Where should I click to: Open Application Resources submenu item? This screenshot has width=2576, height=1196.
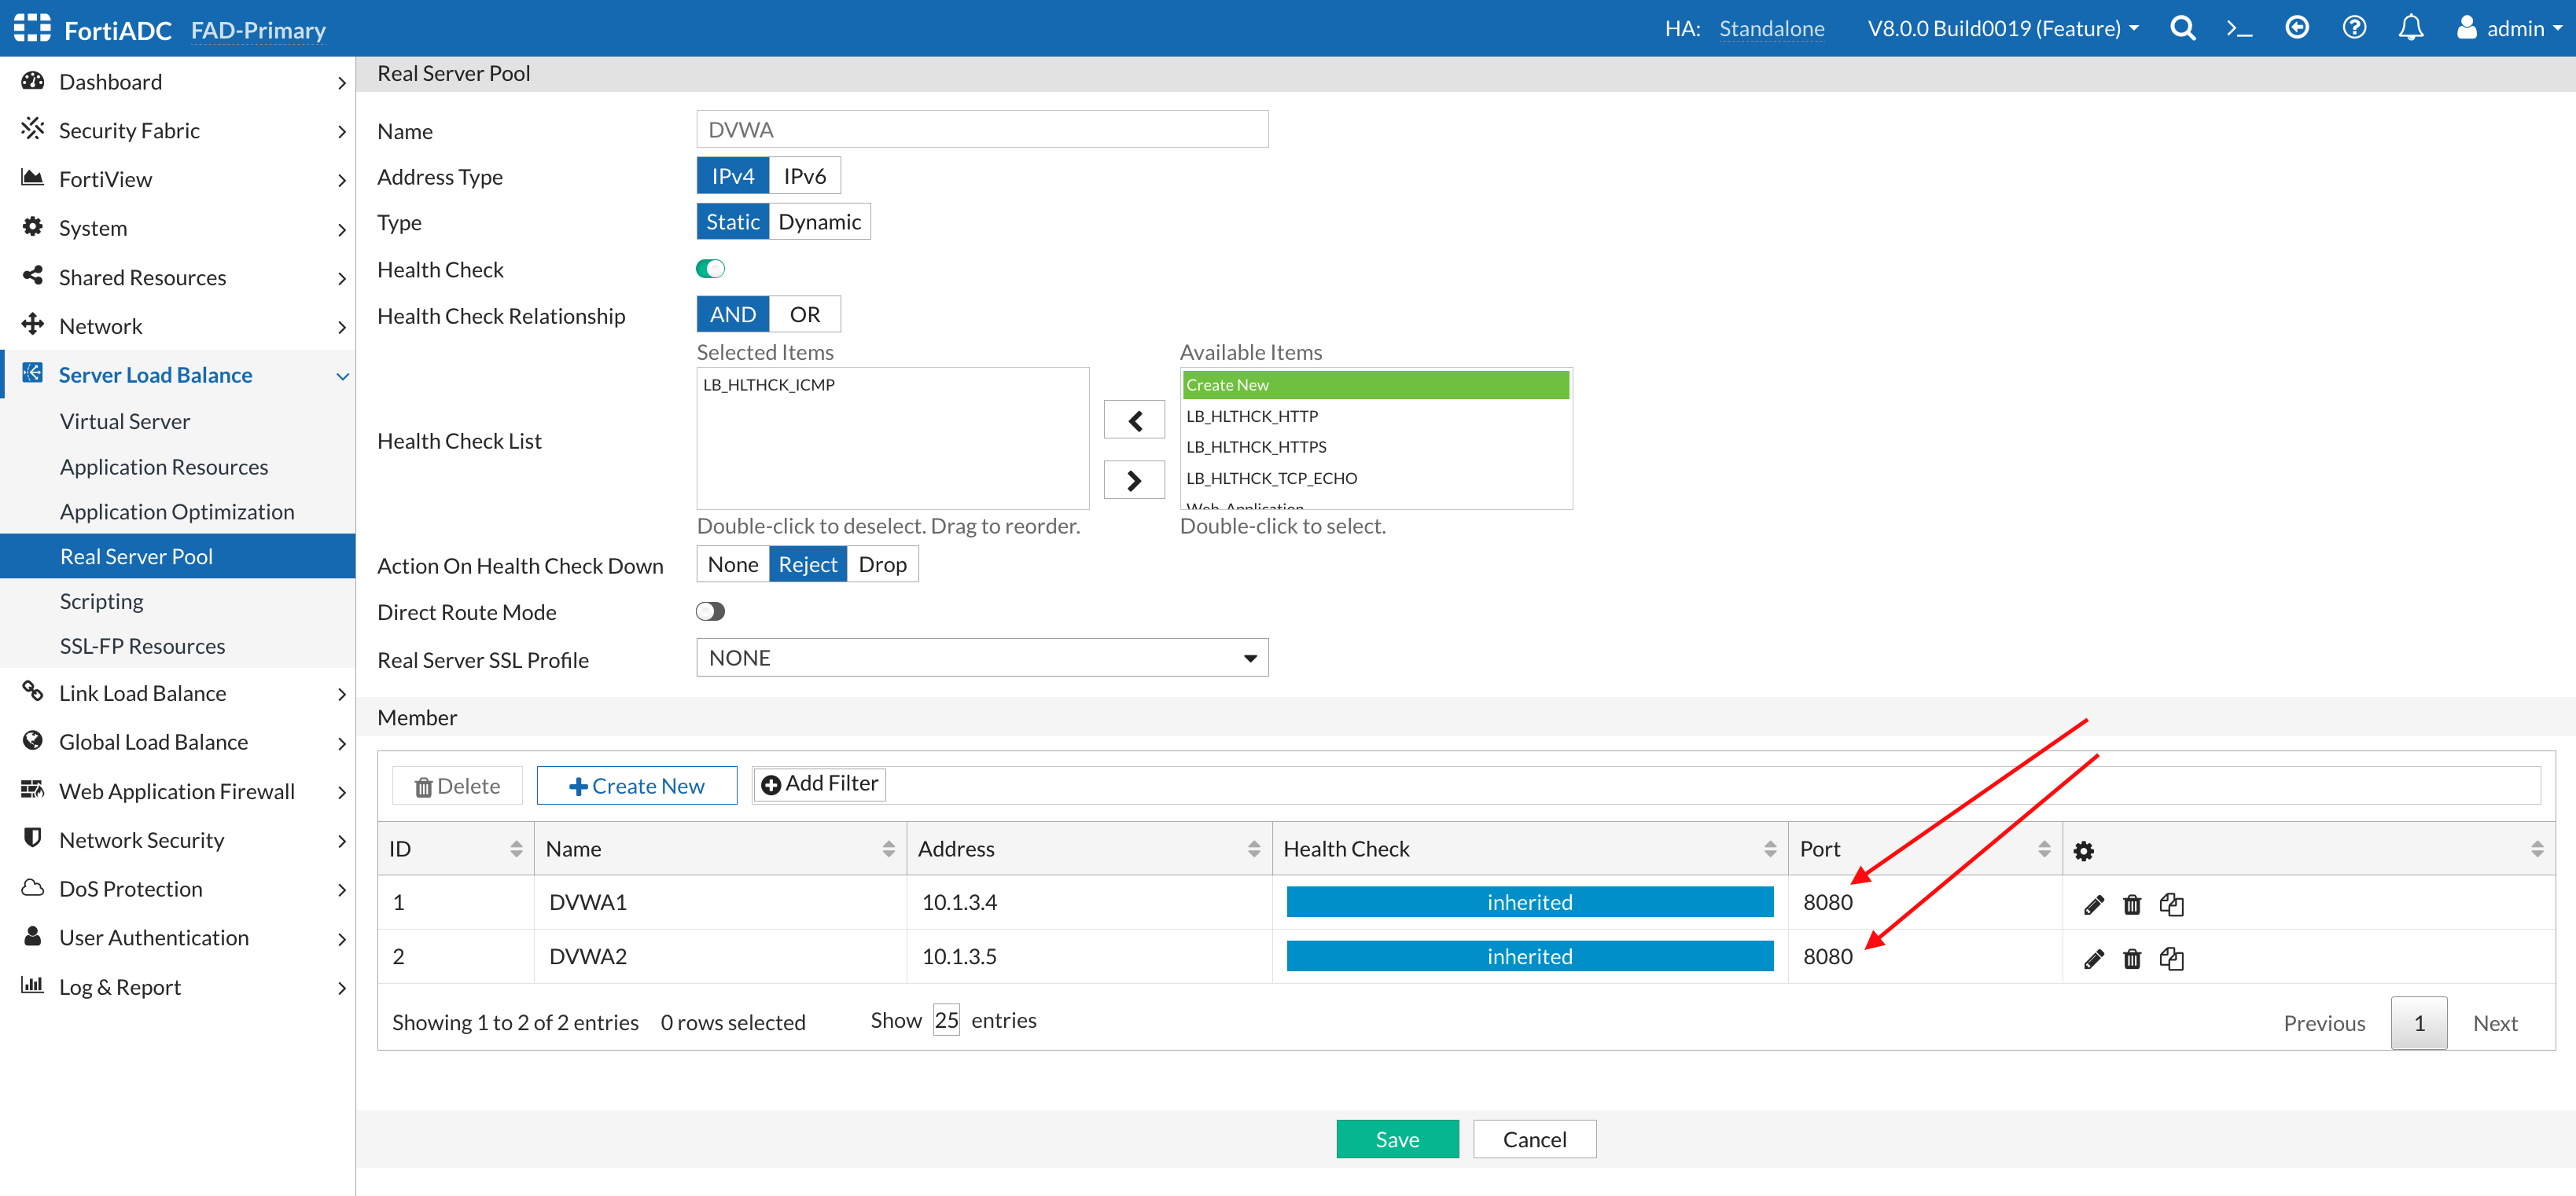tap(164, 467)
